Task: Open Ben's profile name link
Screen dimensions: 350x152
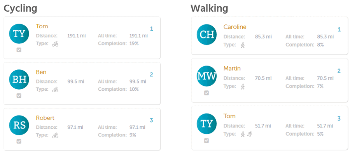Action: coord(41,72)
